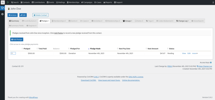This screenshot has height=100, width=215.
Task: Open the Summary Fields tab
Action: [16, 26]
